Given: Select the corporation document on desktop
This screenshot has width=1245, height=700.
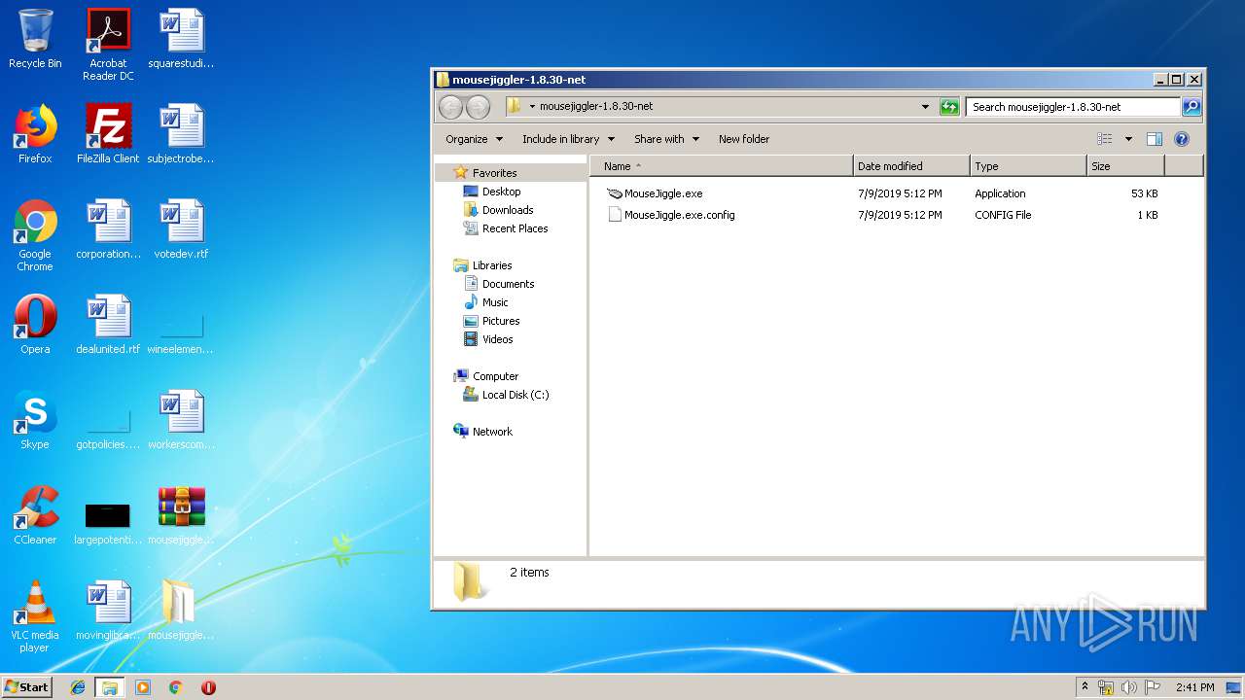Looking at the screenshot, I should click(x=108, y=229).
